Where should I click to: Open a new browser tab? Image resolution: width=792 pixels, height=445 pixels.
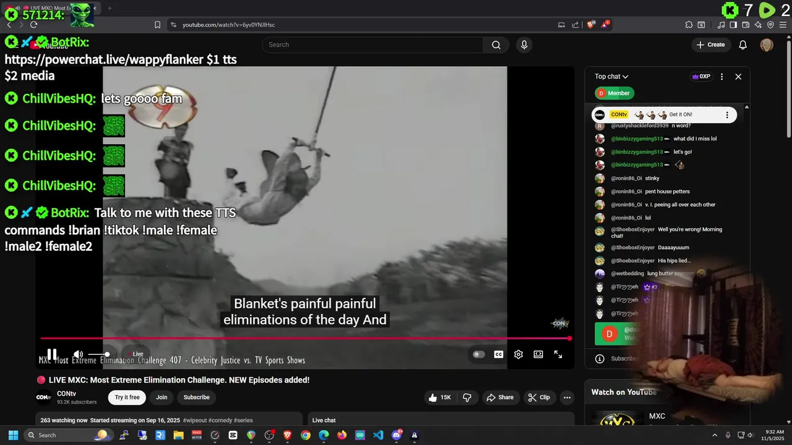pyautogui.click(x=110, y=8)
